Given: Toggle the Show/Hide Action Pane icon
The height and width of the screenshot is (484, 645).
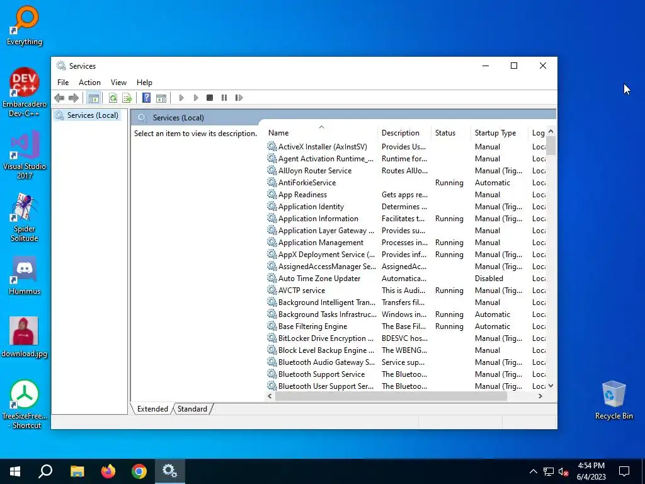Looking at the screenshot, I should pyautogui.click(x=161, y=98).
